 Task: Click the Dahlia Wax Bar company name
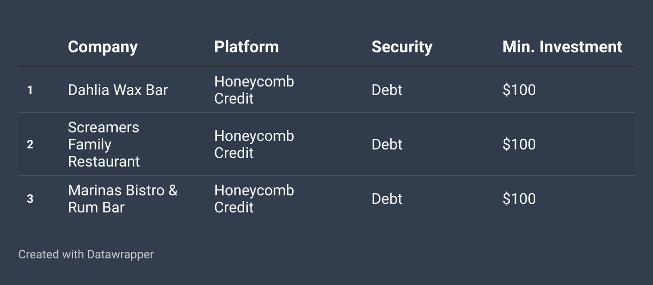point(118,90)
